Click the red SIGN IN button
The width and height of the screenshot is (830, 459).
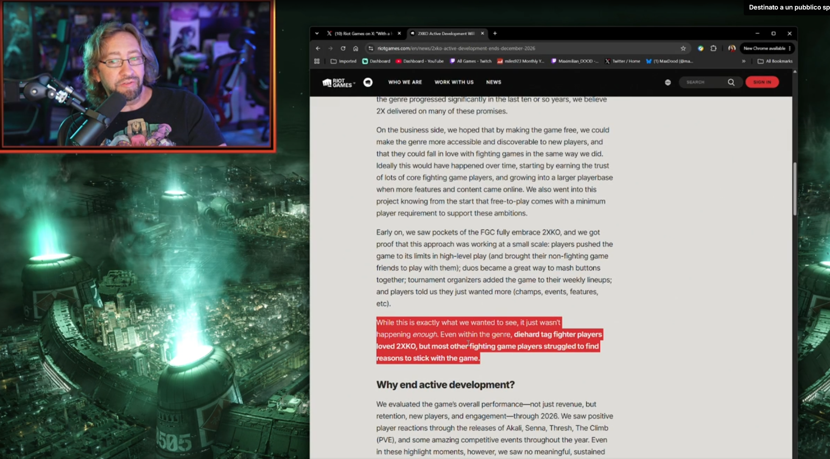(x=762, y=82)
